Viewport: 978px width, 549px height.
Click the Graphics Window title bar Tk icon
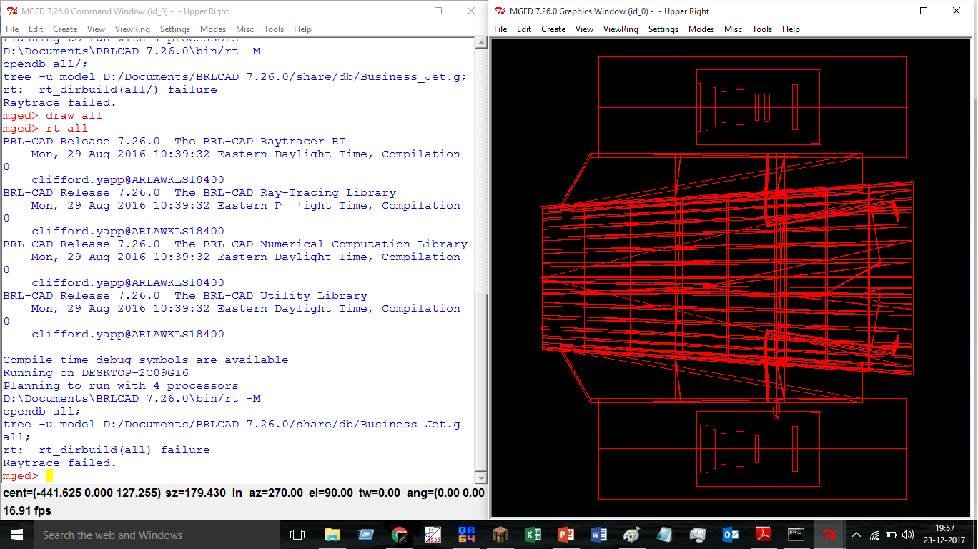click(500, 11)
